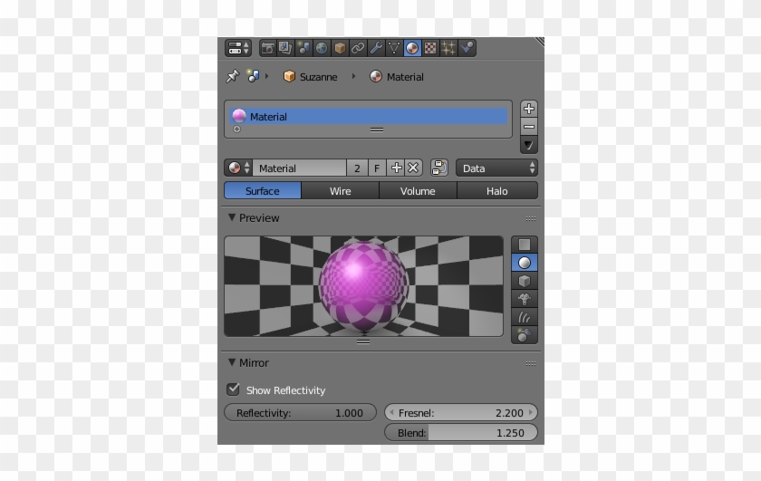The image size is (761, 481).
Task: Expand the material slot filter options
Action: pos(236,130)
